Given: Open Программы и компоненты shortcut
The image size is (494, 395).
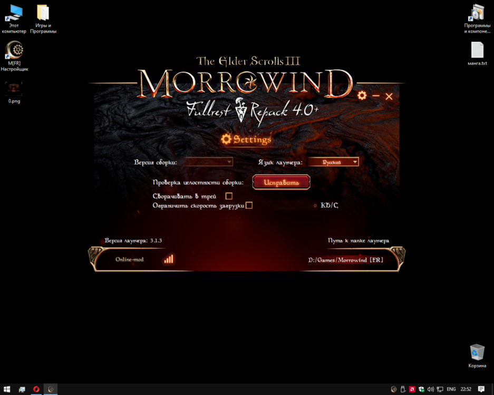Looking at the screenshot, I should (x=477, y=13).
